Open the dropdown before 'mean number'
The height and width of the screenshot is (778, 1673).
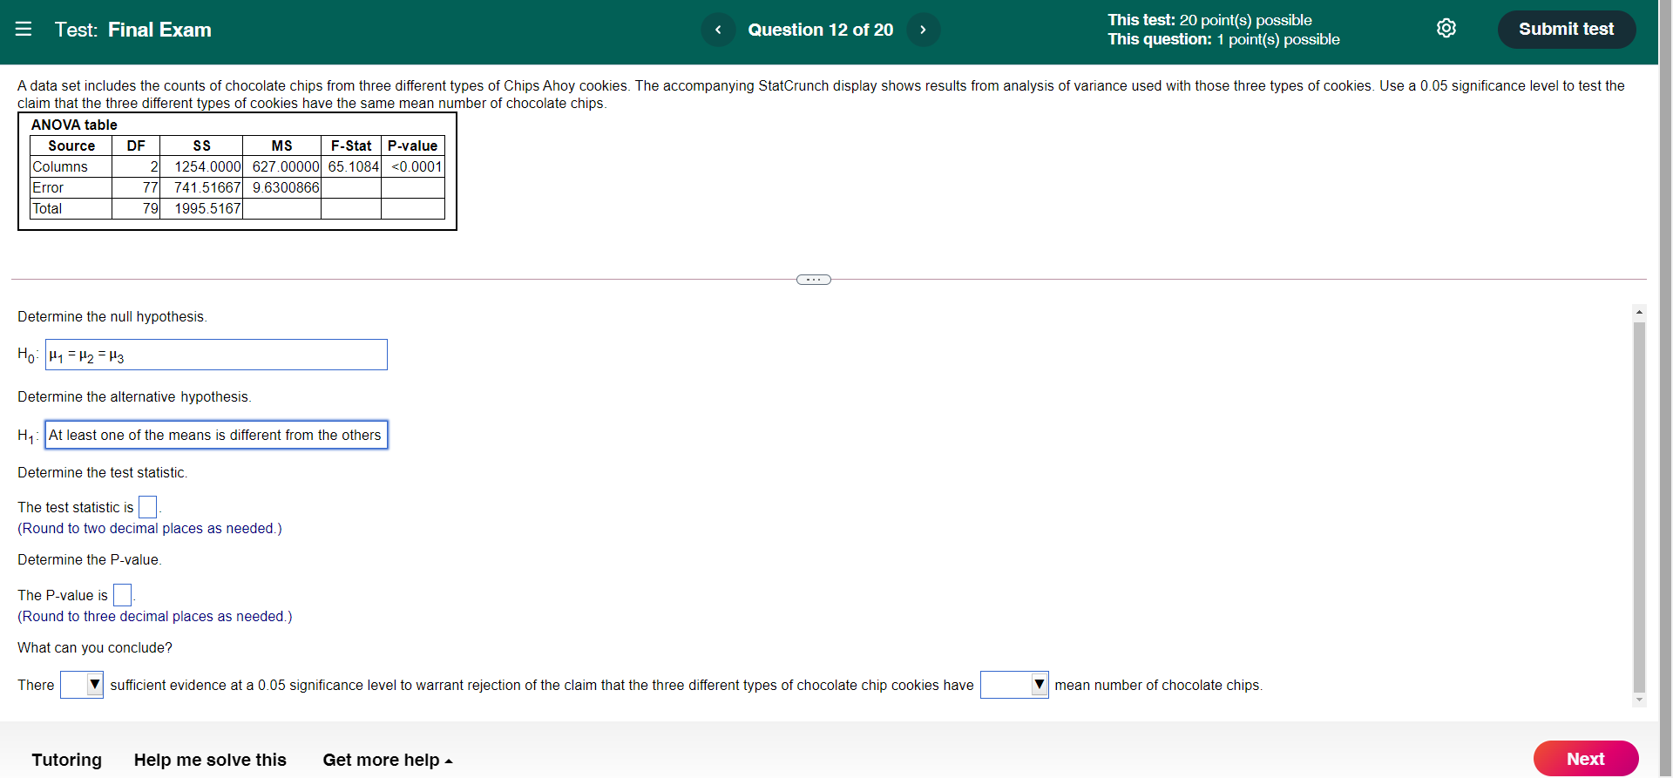click(1014, 685)
